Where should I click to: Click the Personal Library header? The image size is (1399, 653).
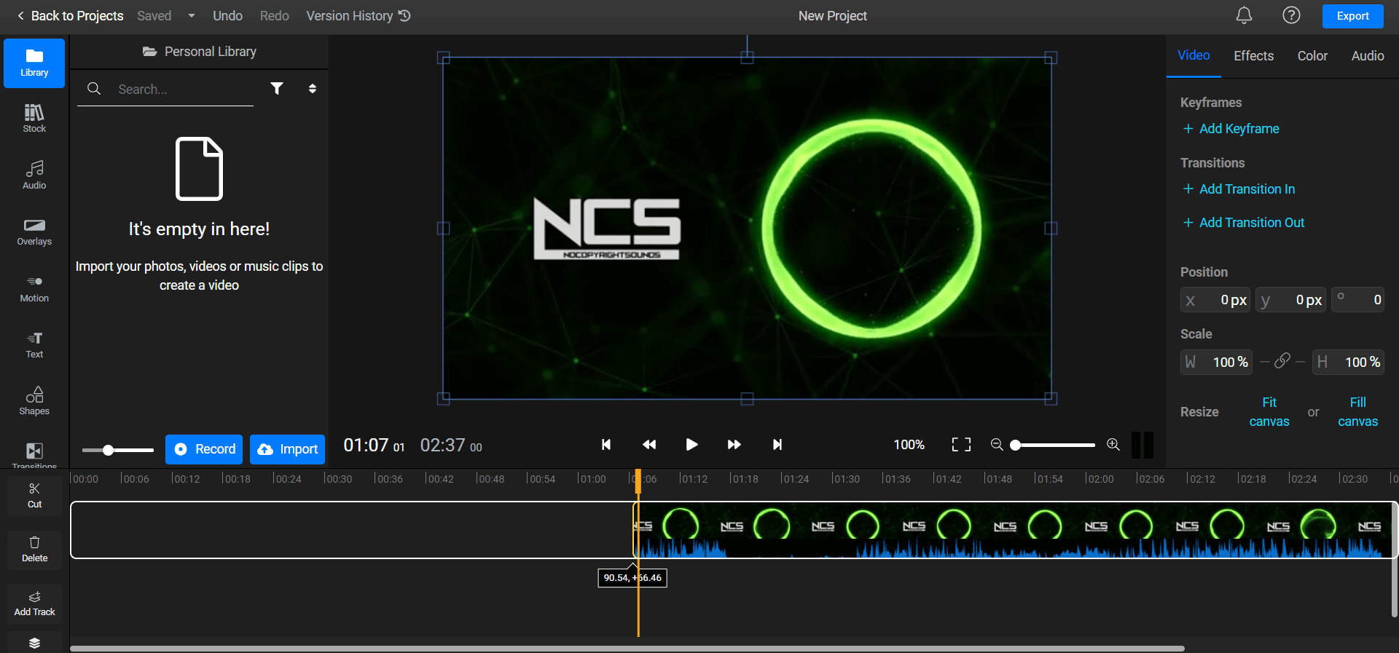(x=199, y=52)
